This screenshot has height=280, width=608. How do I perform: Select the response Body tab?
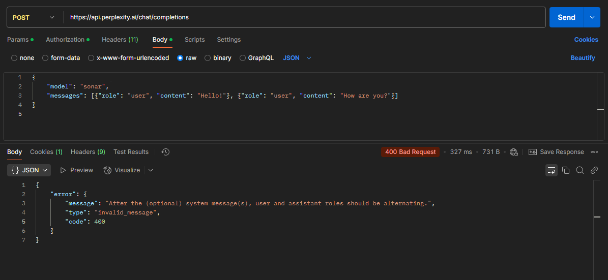[x=14, y=152]
